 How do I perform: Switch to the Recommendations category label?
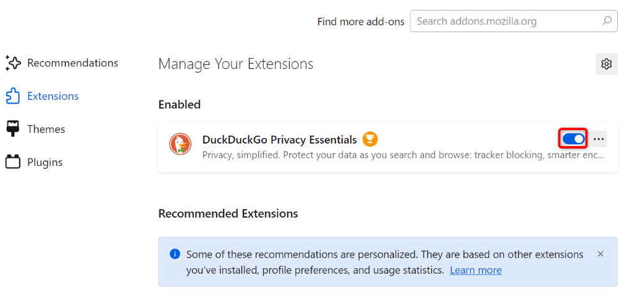coord(72,63)
